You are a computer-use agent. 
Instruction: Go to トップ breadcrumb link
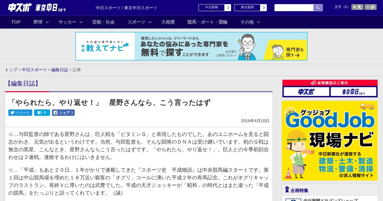(x=11, y=70)
